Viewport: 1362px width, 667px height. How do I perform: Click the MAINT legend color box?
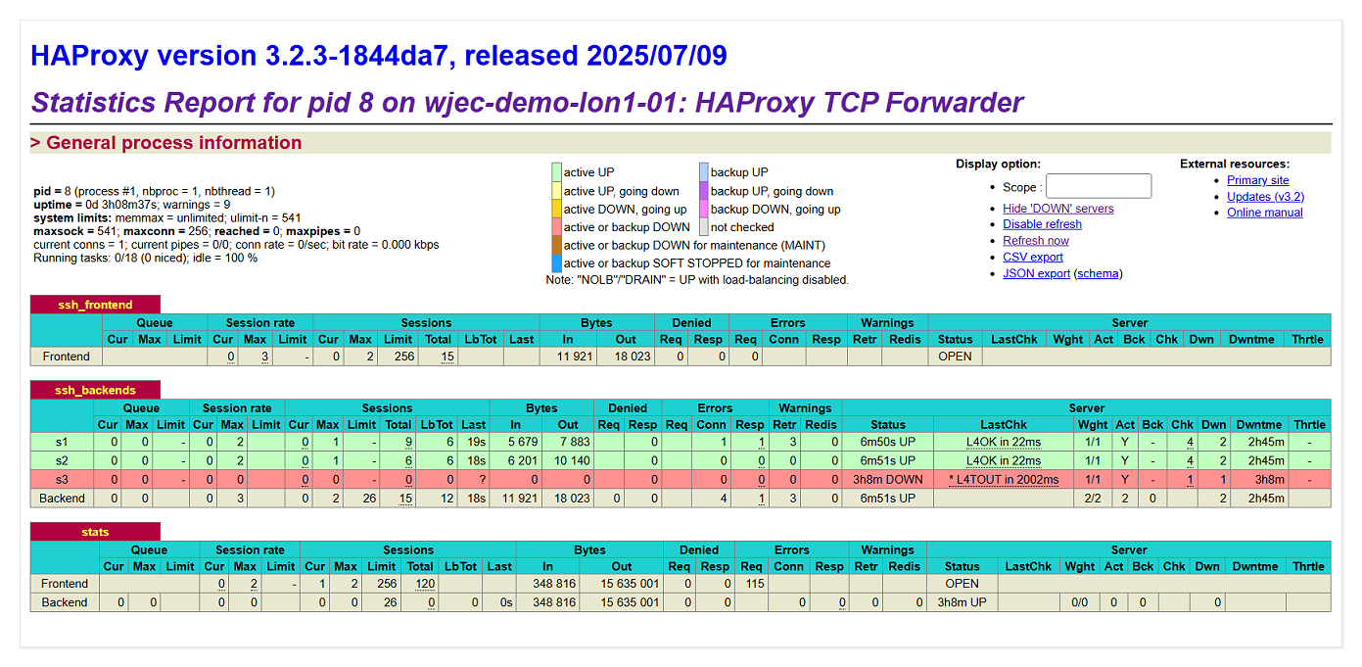point(556,245)
